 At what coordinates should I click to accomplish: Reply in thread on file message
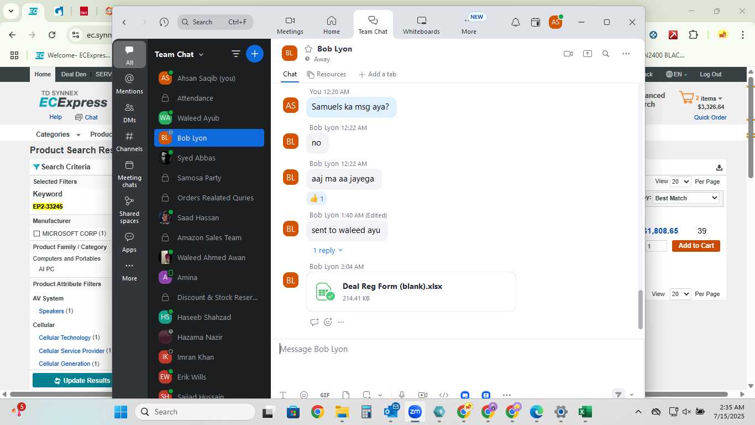(x=314, y=322)
